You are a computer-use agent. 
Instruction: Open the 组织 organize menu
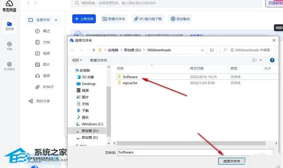coord(77,60)
